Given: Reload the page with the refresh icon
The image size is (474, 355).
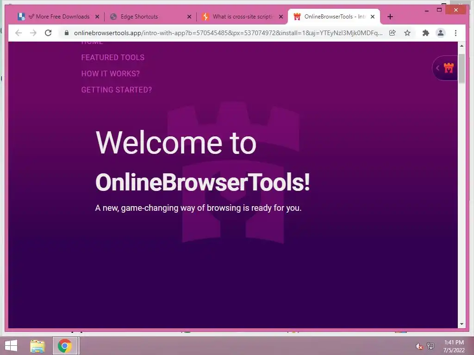Looking at the screenshot, I should coord(48,33).
